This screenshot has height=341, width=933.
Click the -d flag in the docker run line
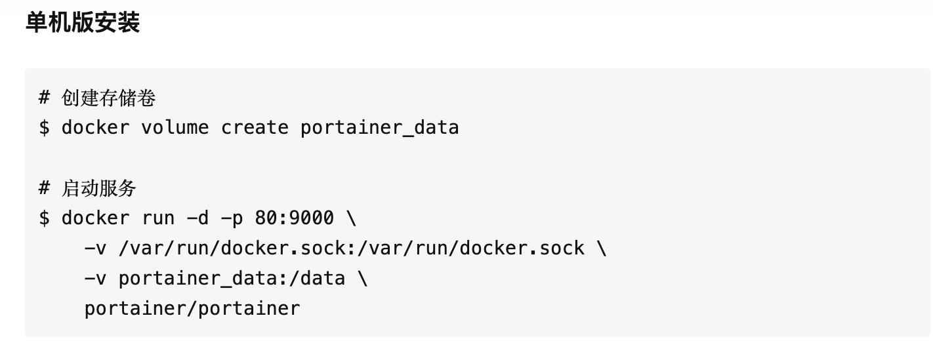point(198,217)
